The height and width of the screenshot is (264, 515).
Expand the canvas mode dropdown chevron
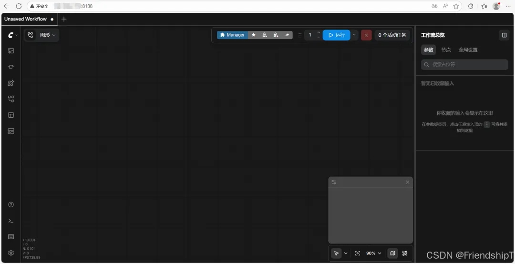[x=346, y=253]
